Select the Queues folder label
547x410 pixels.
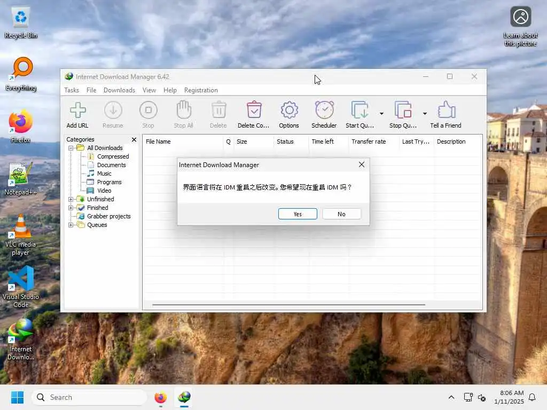pos(97,225)
